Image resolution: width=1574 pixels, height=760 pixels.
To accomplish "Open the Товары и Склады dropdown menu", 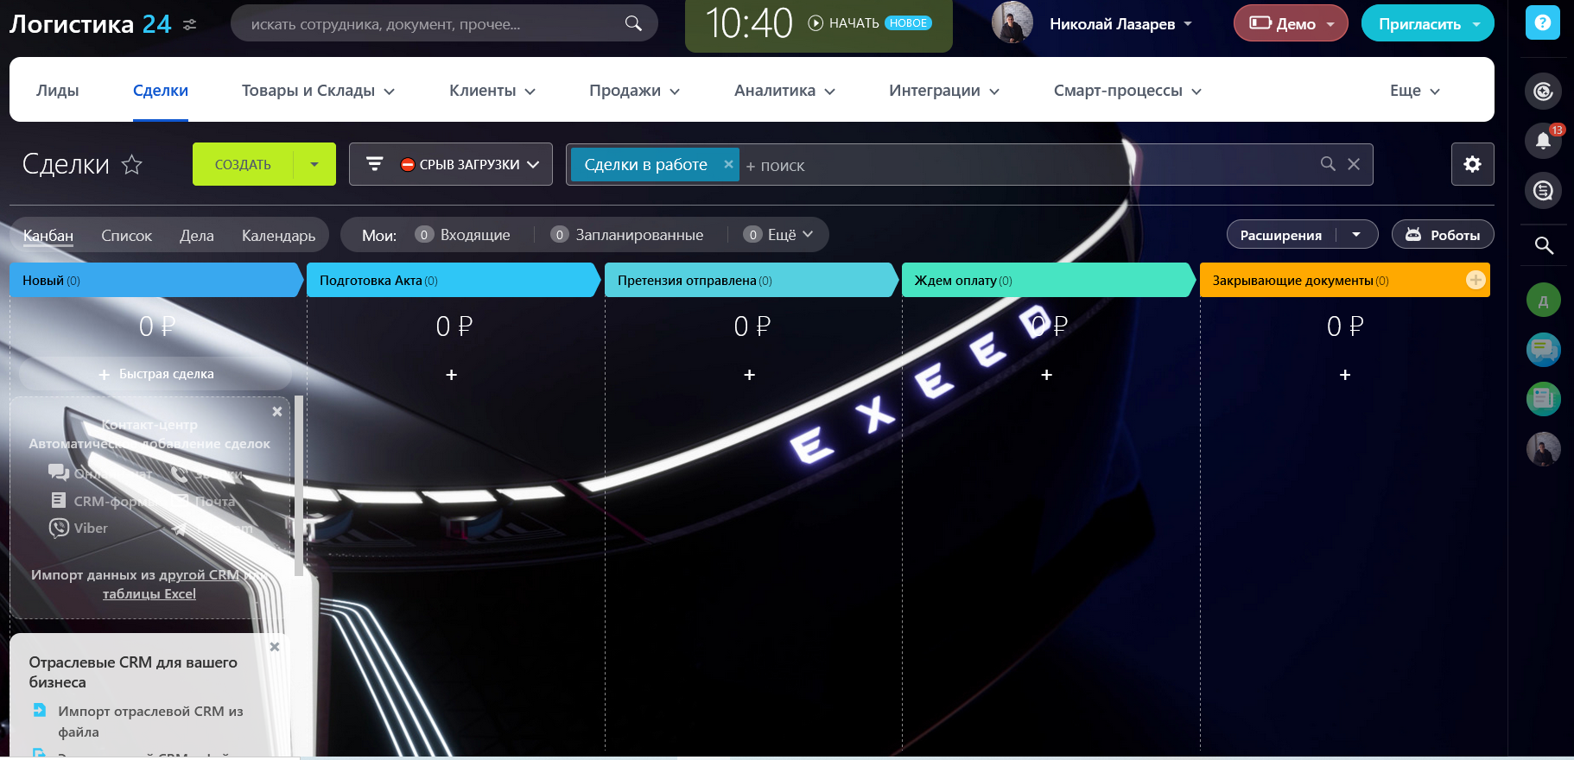I will click(x=318, y=91).
